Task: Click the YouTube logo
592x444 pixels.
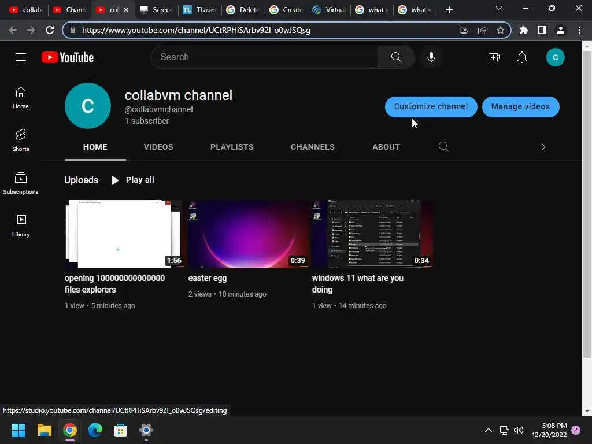Action: point(68,57)
